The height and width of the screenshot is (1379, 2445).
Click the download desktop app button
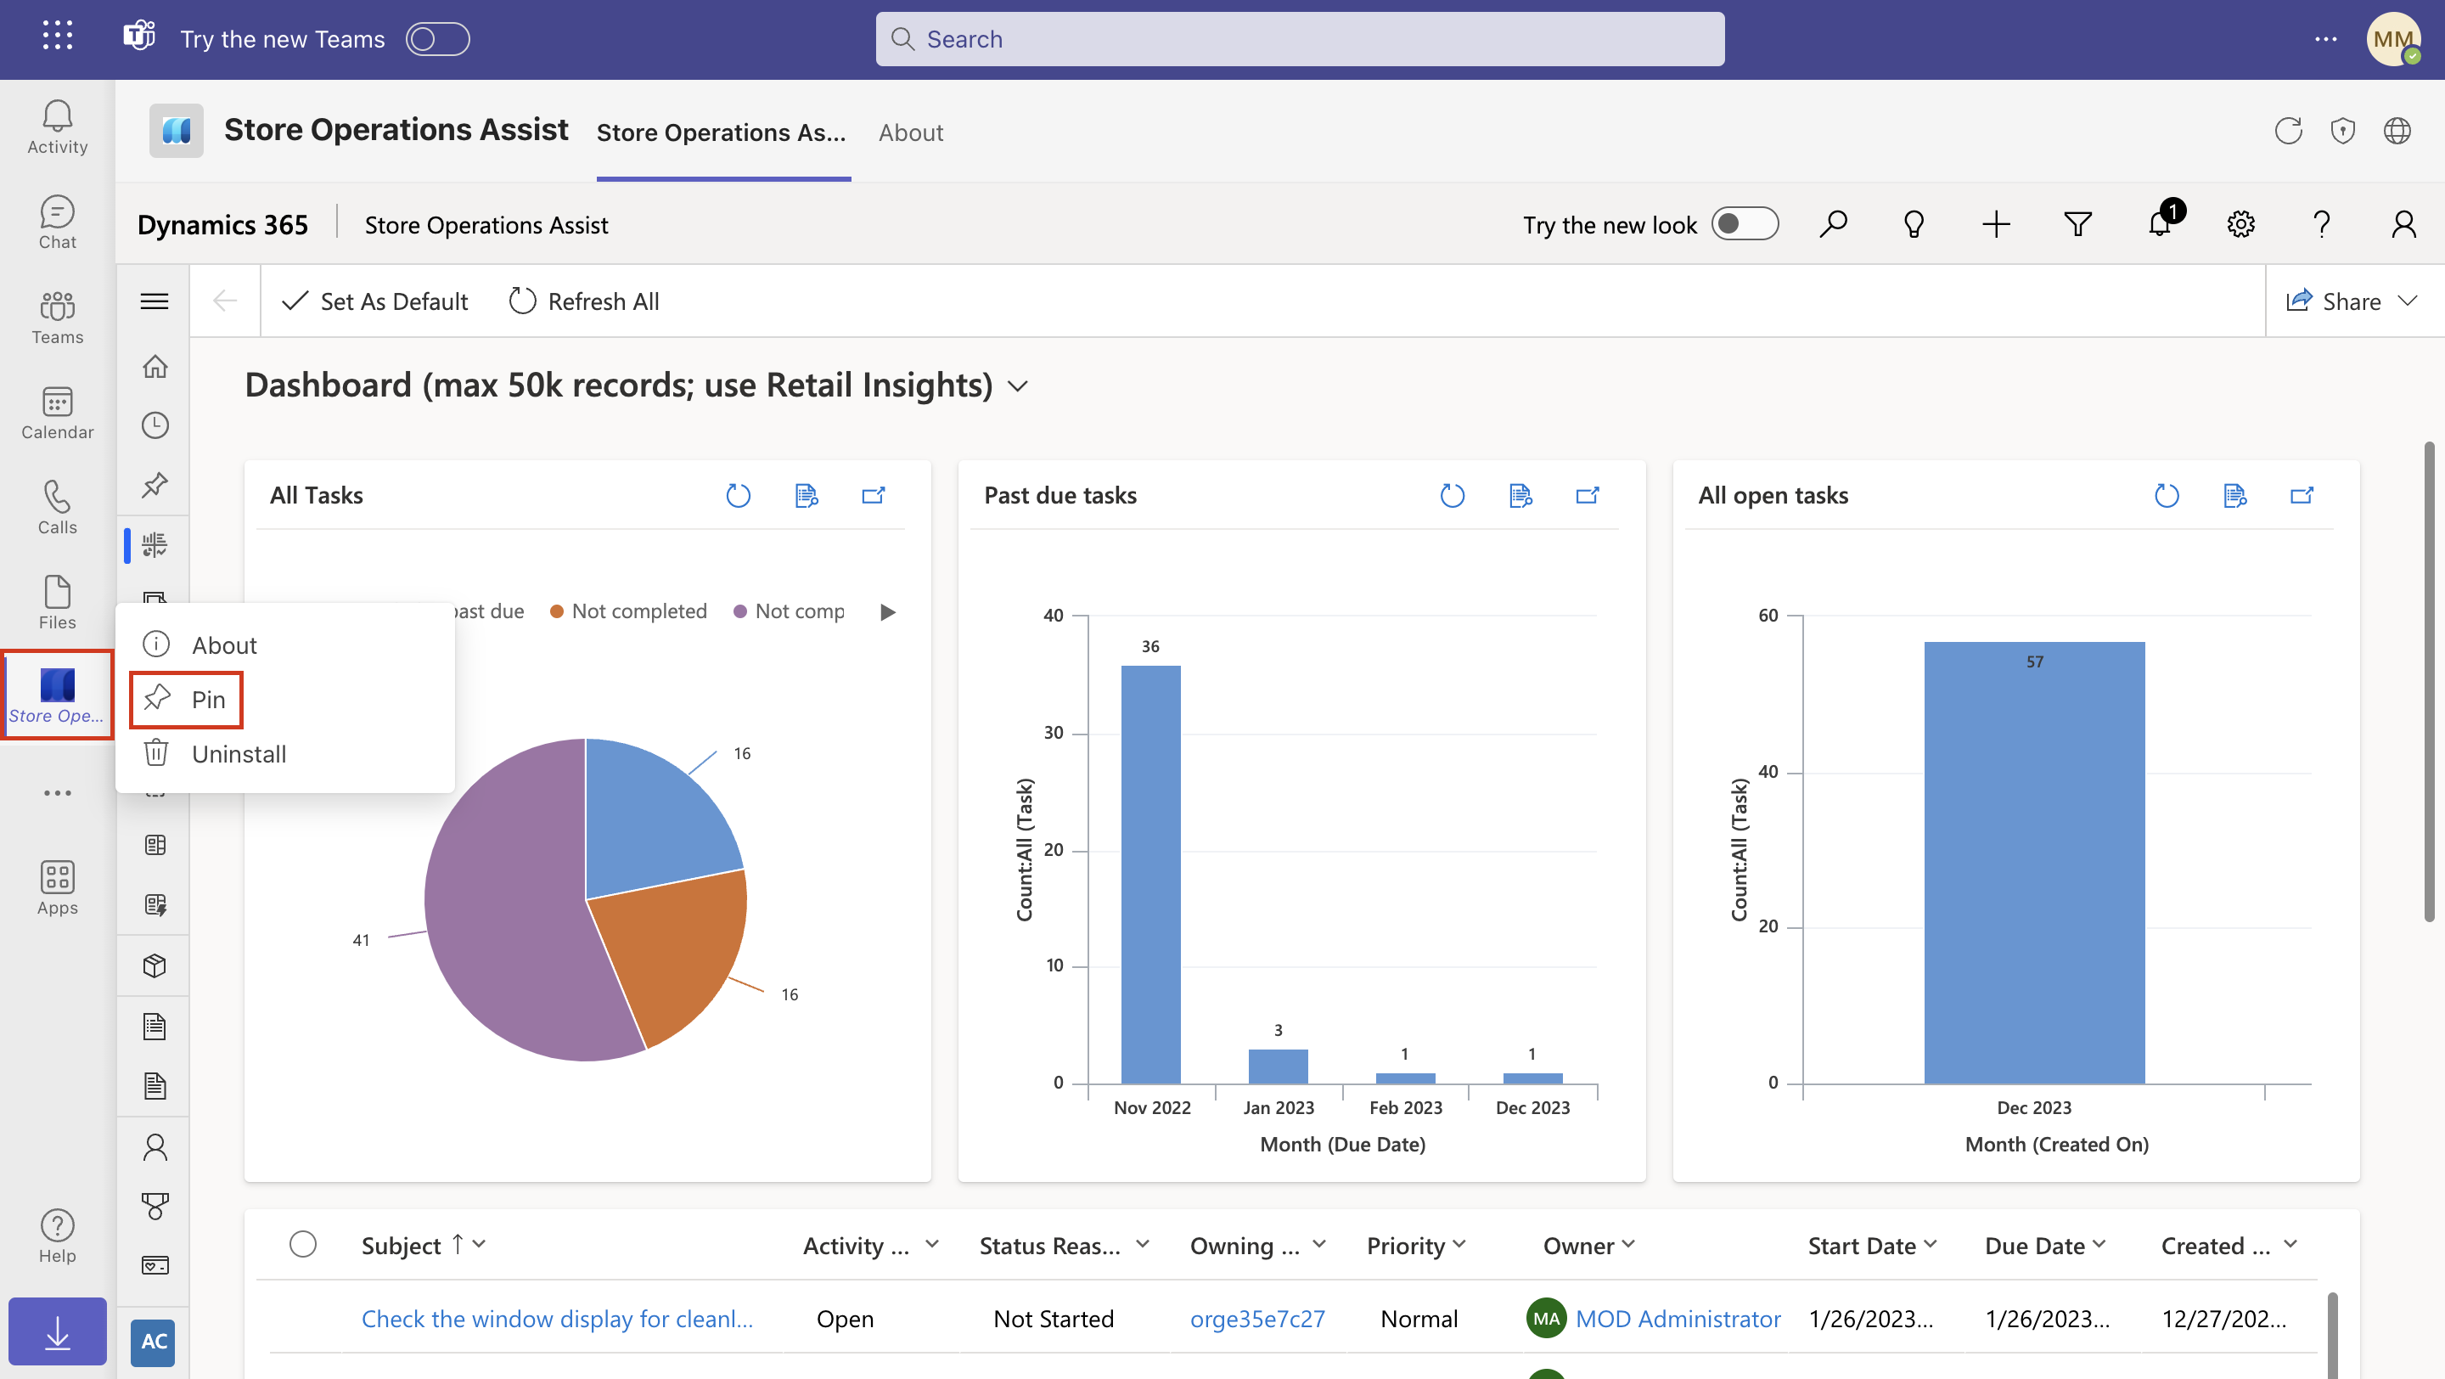(57, 1331)
